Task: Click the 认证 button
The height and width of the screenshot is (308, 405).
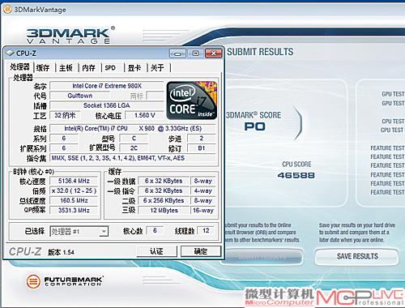Action: point(156,251)
